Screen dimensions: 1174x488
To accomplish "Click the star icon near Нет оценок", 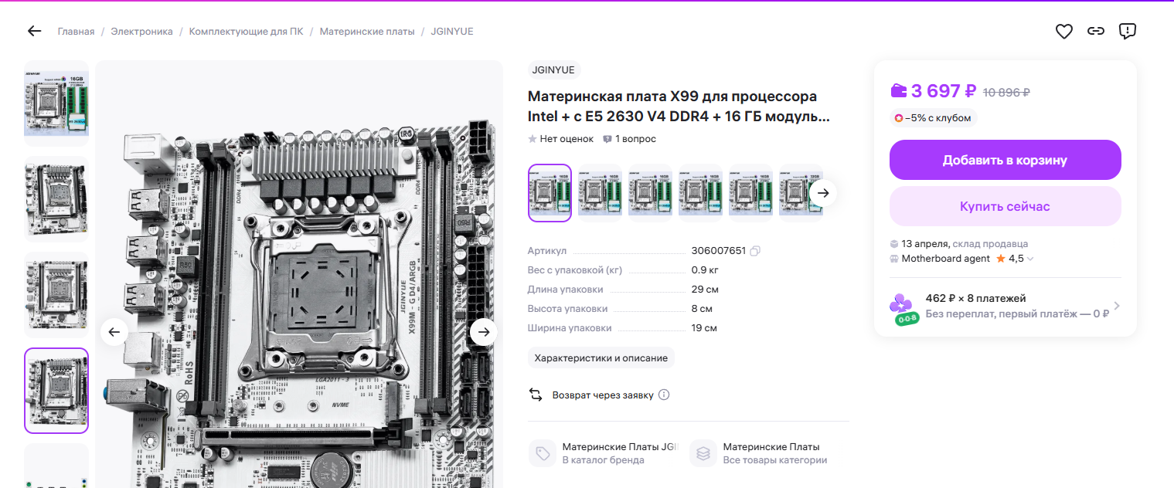I will click(532, 139).
